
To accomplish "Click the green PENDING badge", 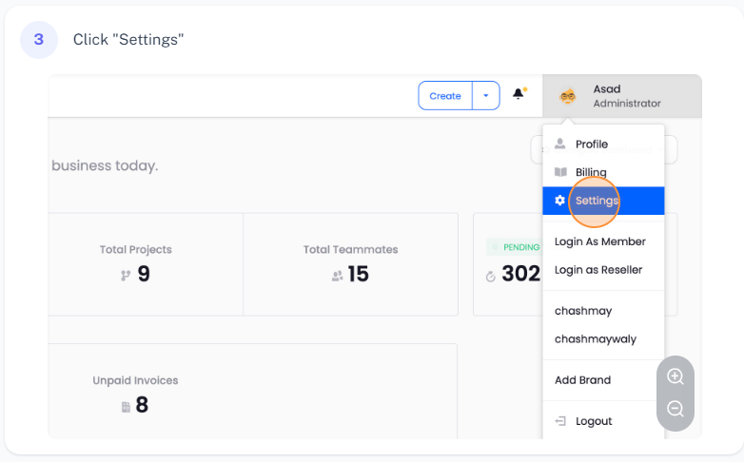I will [x=509, y=247].
